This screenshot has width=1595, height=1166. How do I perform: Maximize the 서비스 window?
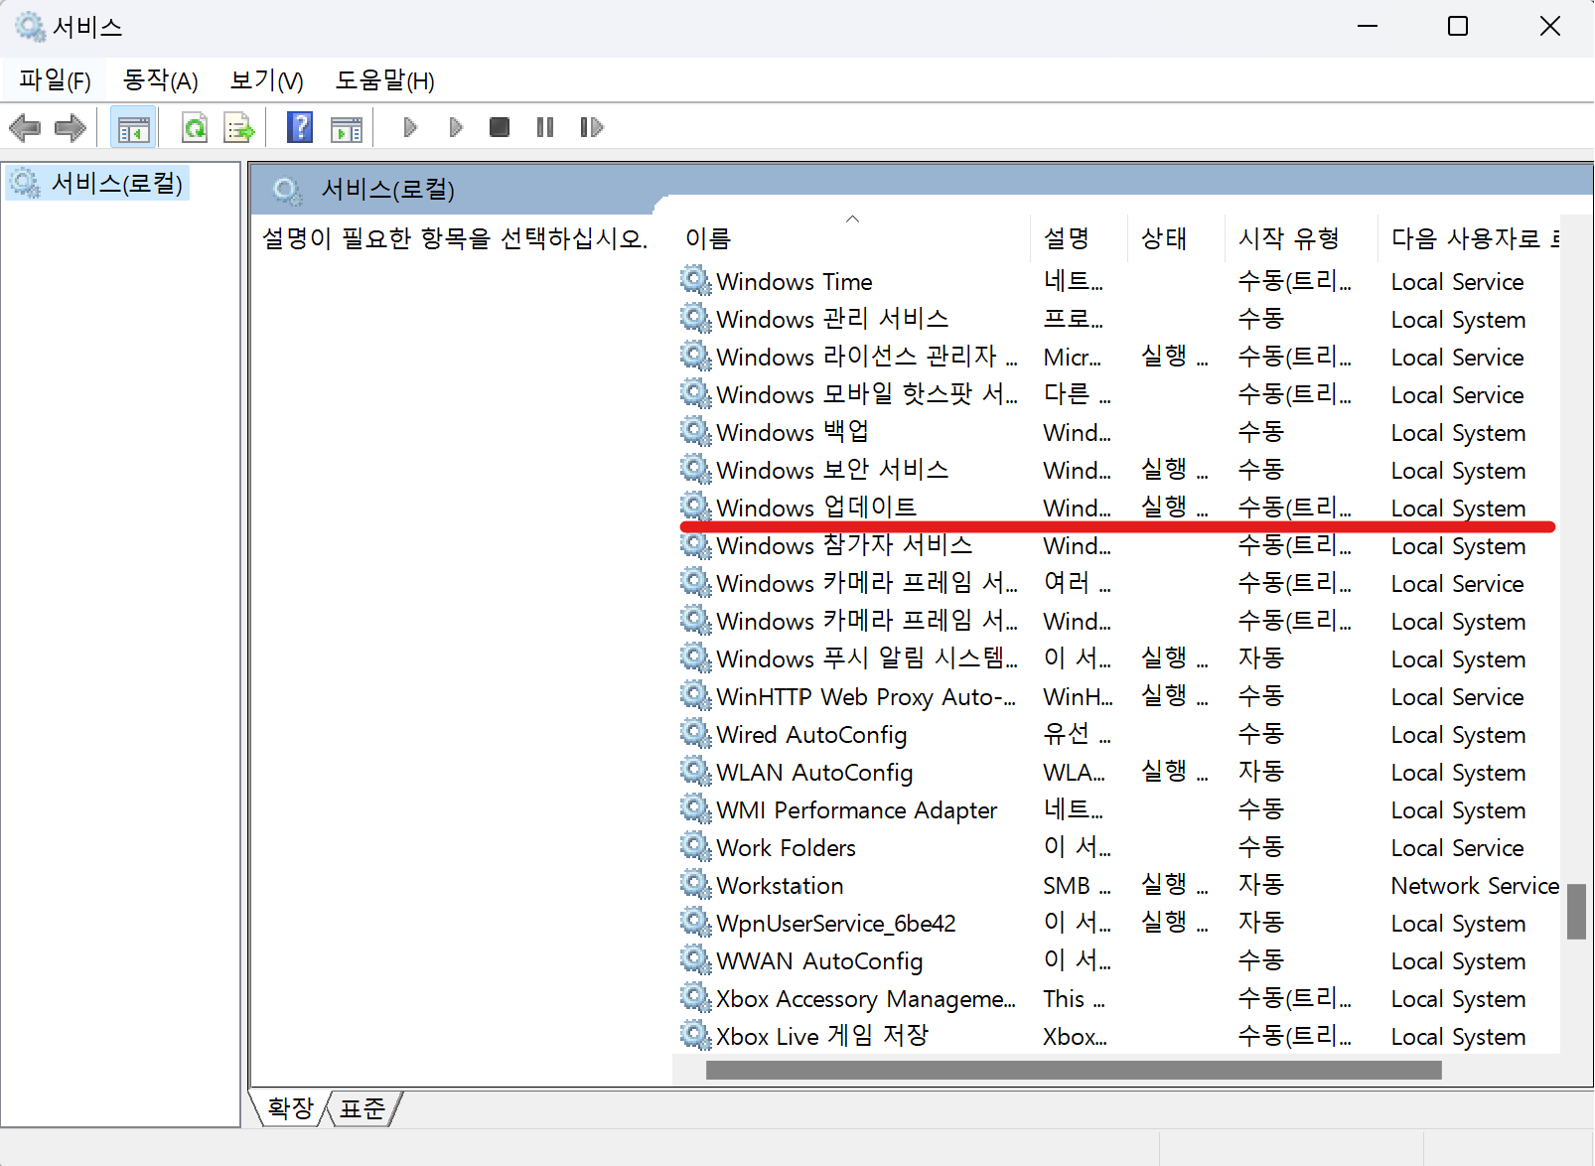(x=1458, y=27)
